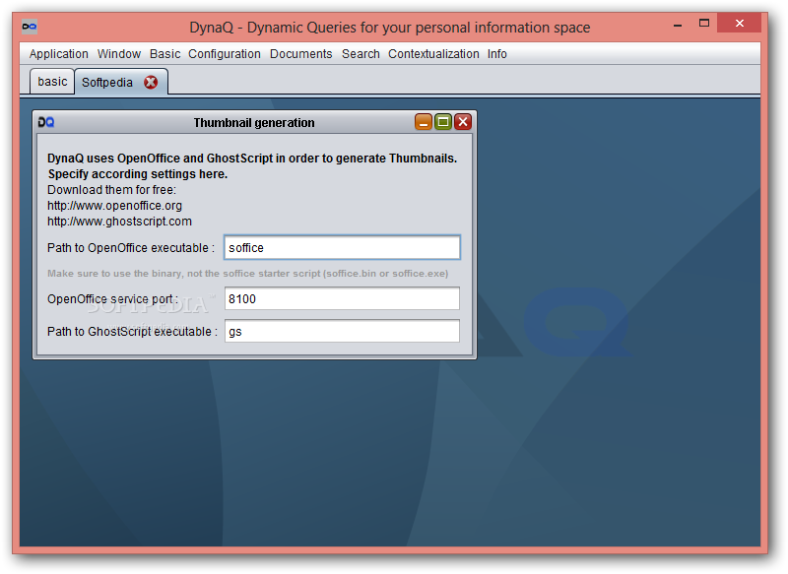Screen dimensions: 788x574
Task: Focus the Path to GhostScript executable field
Action: [342, 332]
